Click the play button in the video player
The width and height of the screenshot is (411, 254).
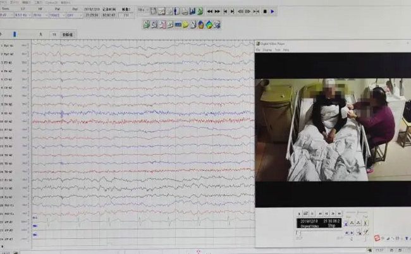click(x=298, y=214)
